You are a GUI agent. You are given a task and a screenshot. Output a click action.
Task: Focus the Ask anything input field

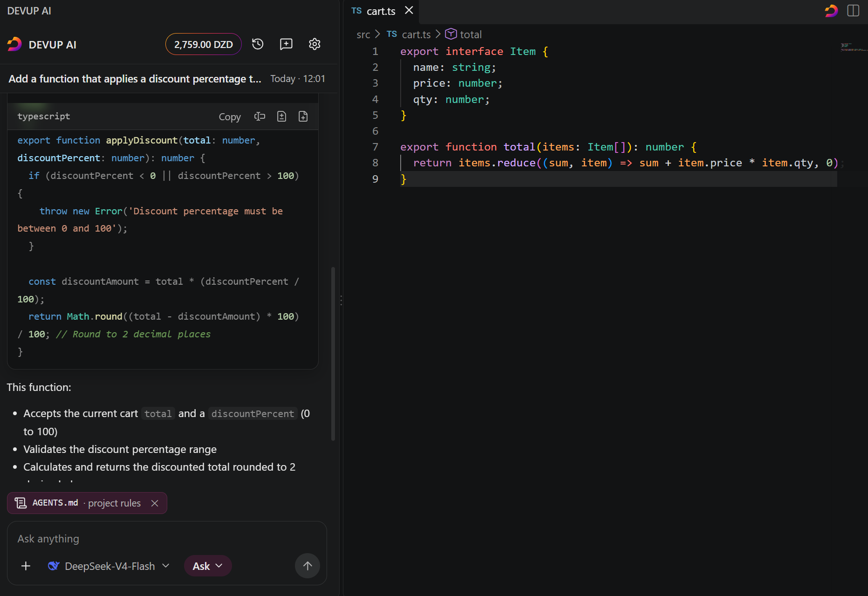pos(167,539)
